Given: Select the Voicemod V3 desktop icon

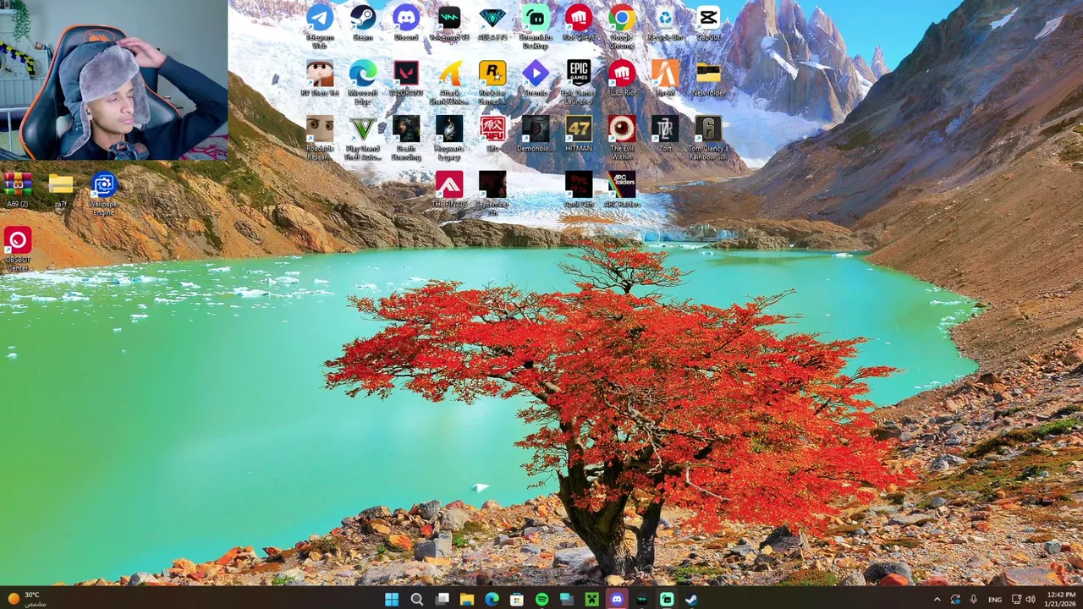Looking at the screenshot, I should tap(449, 23).
